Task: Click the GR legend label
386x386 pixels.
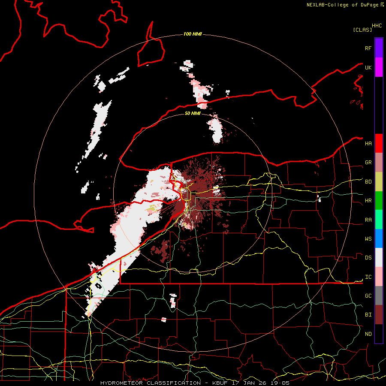Action: coord(368,163)
